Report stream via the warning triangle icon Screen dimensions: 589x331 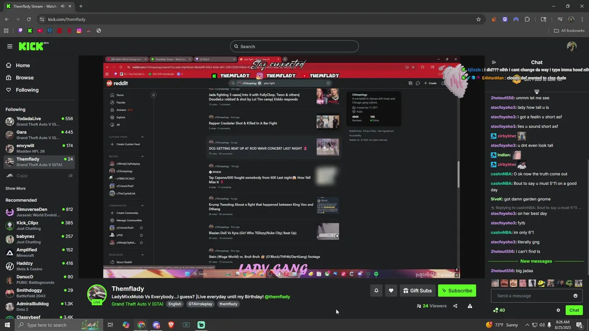(x=470, y=306)
